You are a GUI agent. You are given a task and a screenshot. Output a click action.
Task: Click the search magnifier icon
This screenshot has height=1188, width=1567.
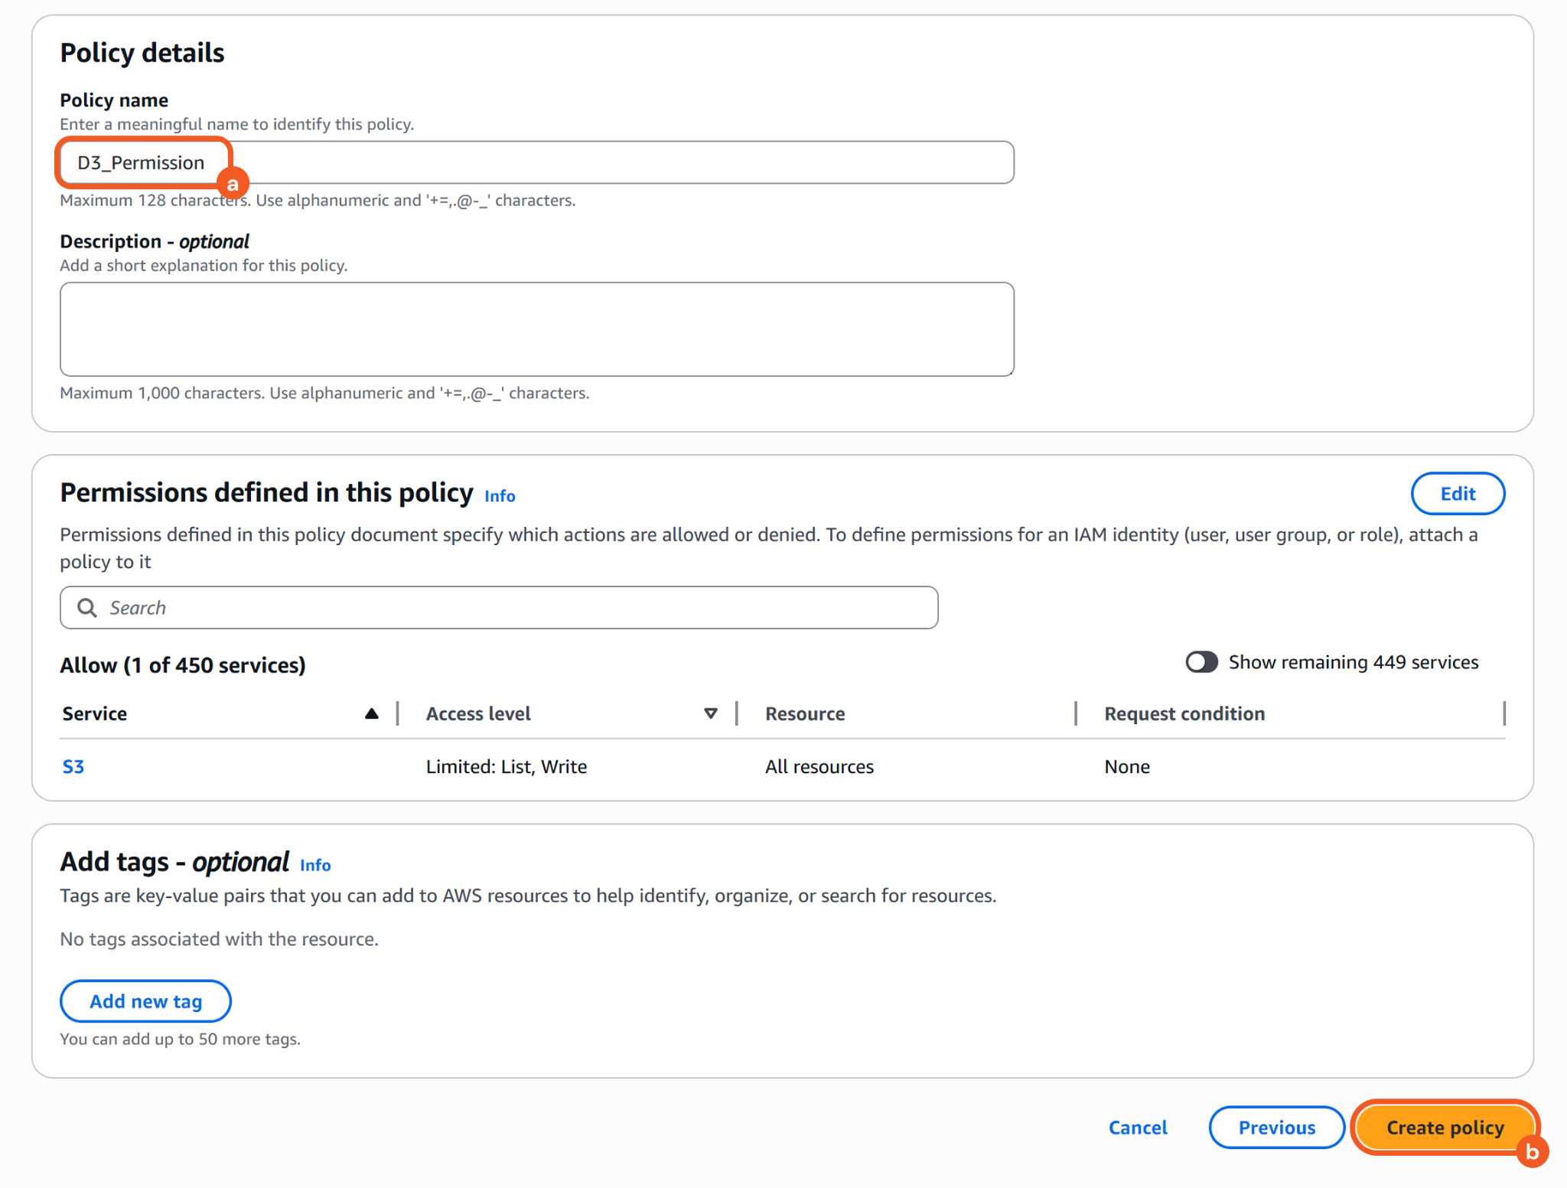tap(87, 608)
